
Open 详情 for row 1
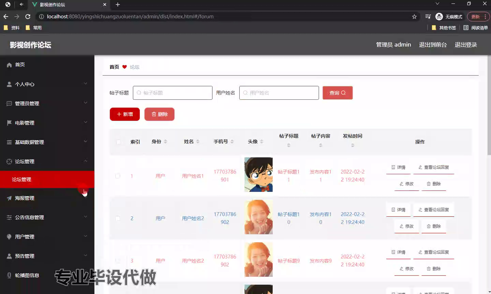[398, 167]
